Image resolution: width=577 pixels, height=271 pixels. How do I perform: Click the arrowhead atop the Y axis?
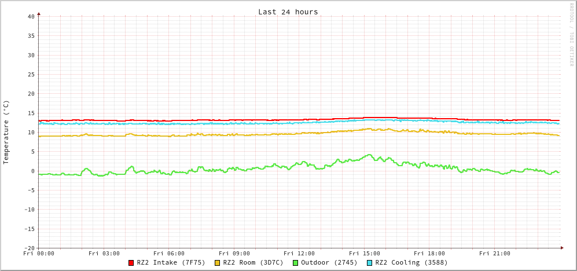click(x=39, y=13)
